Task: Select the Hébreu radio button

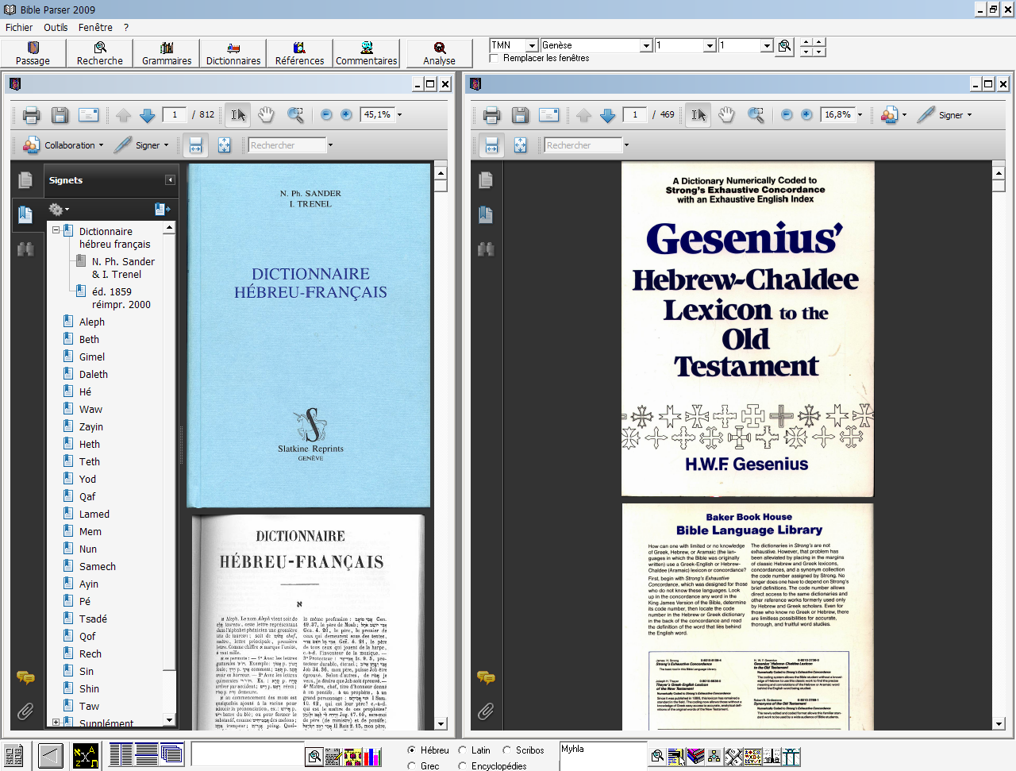Action: (411, 750)
